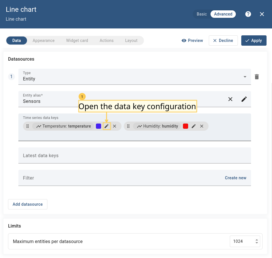Increase maximum entities per datasource value

[256, 240]
